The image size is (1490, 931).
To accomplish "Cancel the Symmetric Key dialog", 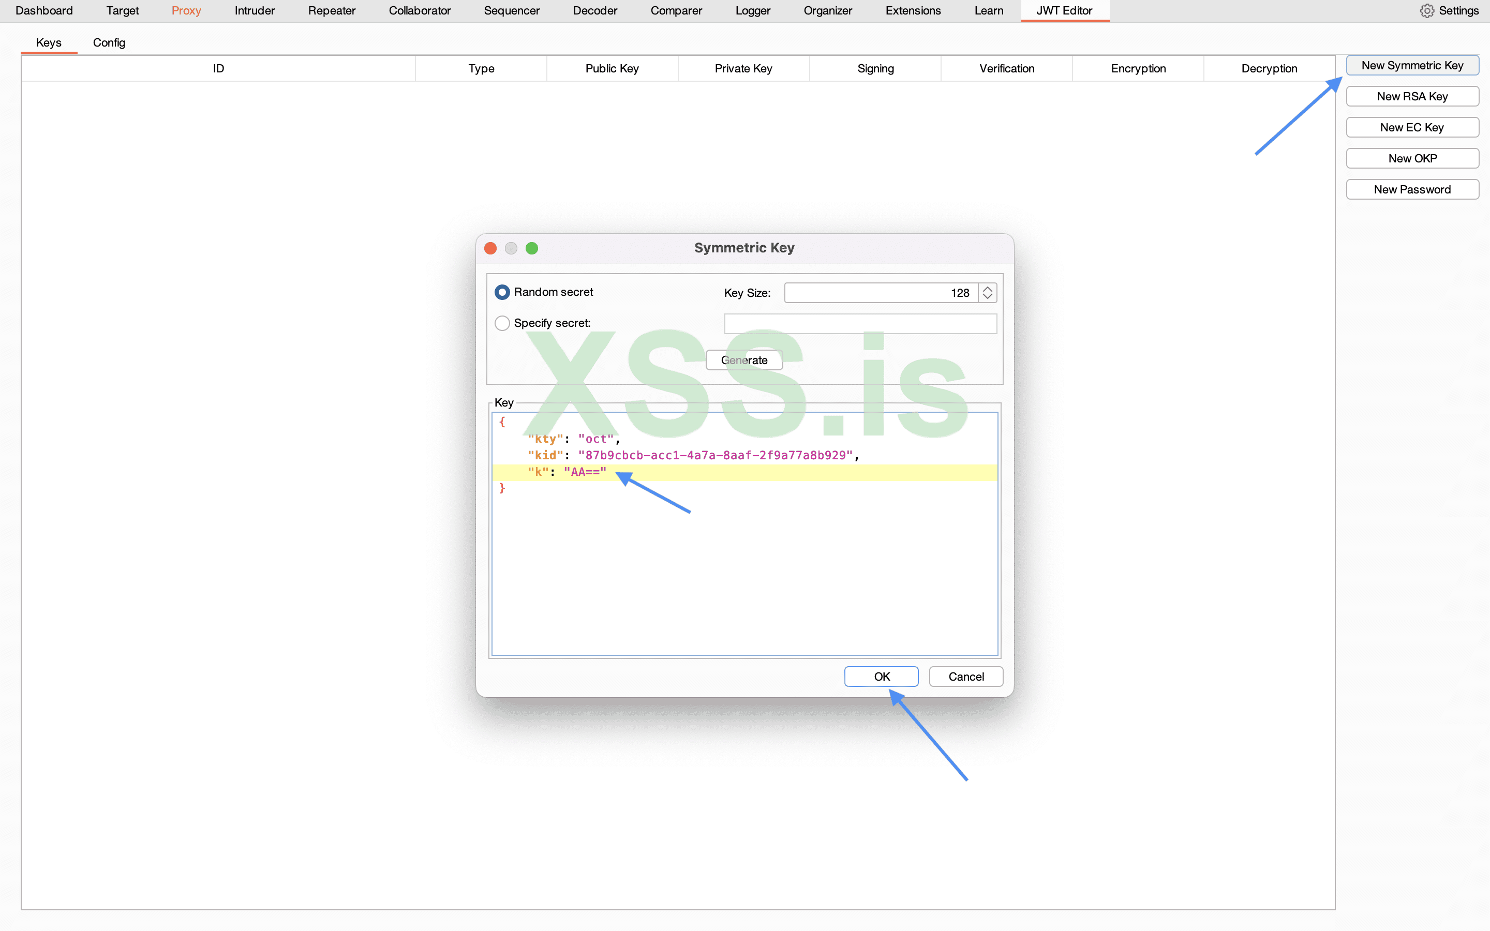I will (x=965, y=677).
